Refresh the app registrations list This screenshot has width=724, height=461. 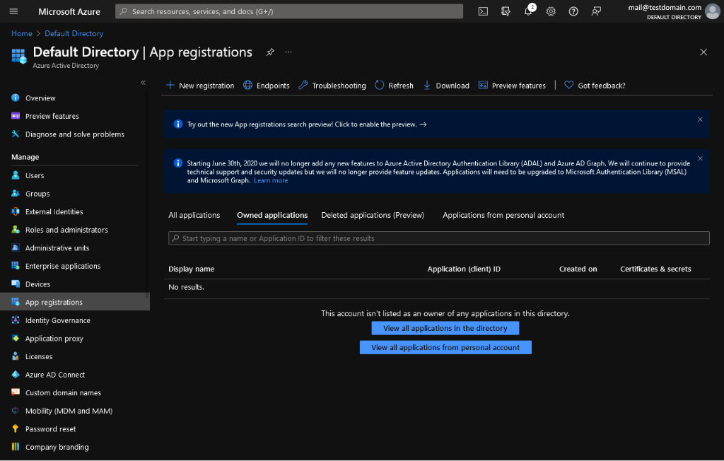tap(394, 86)
